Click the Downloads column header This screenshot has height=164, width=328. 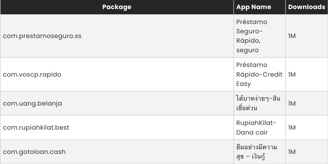(306, 7)
